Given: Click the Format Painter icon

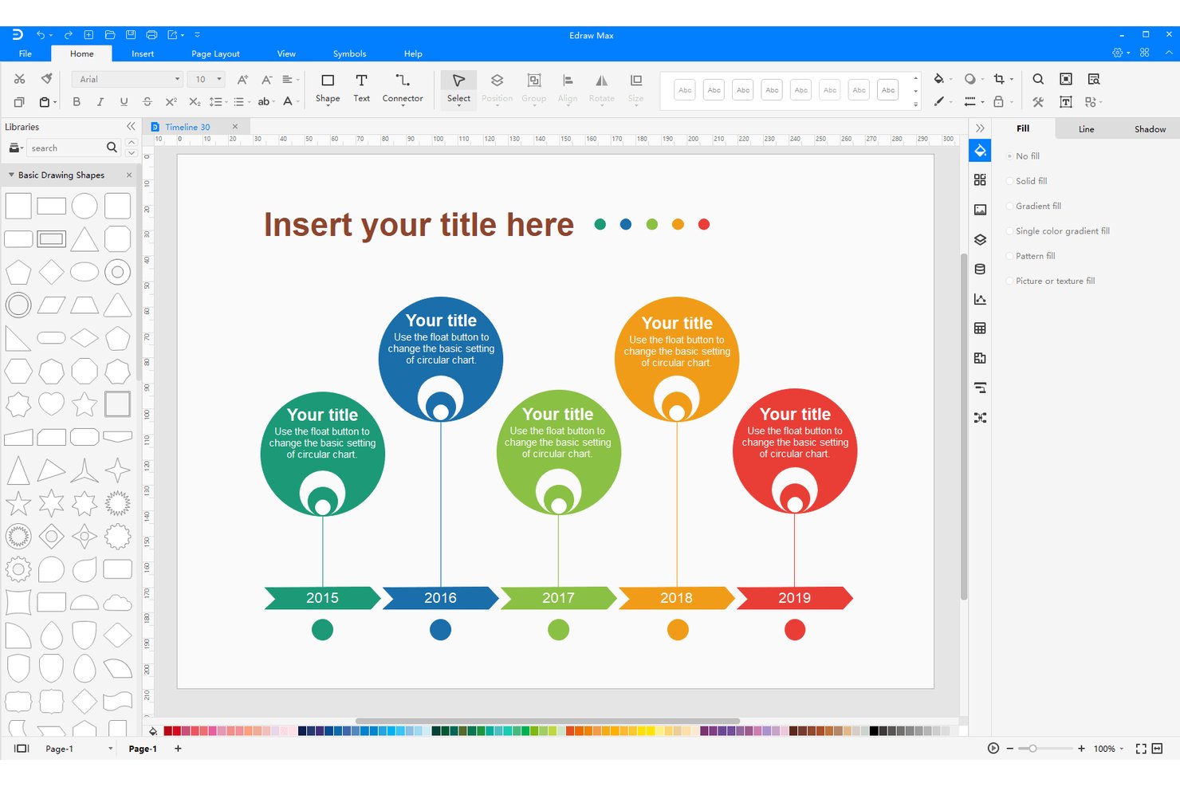Looking at the screenshot, I should click(47, 79).
